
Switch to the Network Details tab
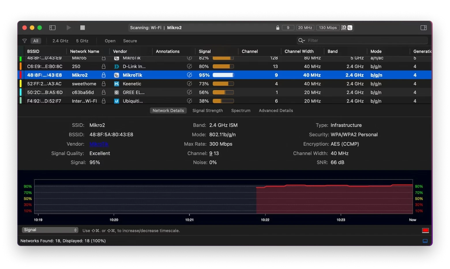click(168, 111)
